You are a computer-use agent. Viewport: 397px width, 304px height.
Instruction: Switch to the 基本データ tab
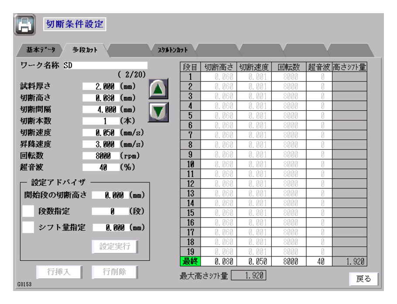(x=41, y=50)
